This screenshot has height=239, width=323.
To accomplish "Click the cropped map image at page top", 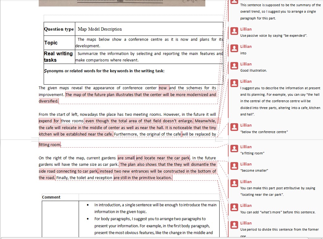I will pyautogui.click(x=122, y=3).
